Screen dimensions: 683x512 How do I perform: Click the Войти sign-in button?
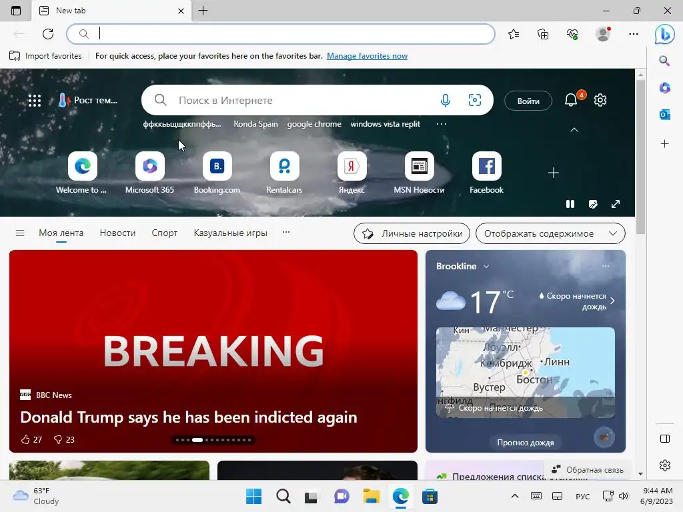click(528, 101)
